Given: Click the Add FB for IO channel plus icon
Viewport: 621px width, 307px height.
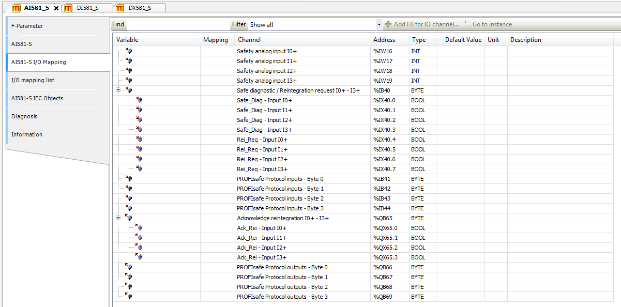Looking at the screenshot, I should click(x=388, y=24).
